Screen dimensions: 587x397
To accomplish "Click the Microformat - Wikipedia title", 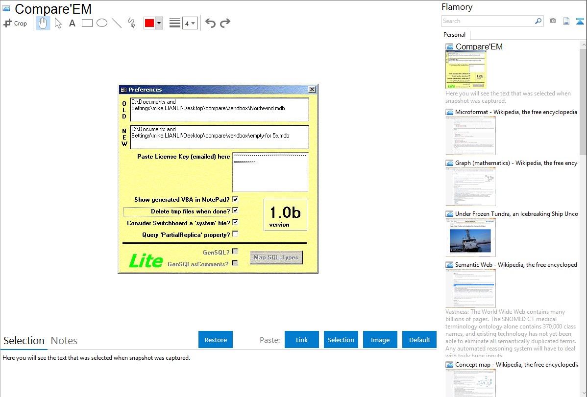I will [x=516, y=112].
